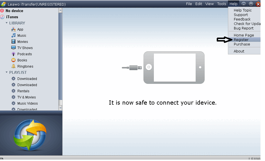Click the TV Shows monitor icon

coord(13,48)
